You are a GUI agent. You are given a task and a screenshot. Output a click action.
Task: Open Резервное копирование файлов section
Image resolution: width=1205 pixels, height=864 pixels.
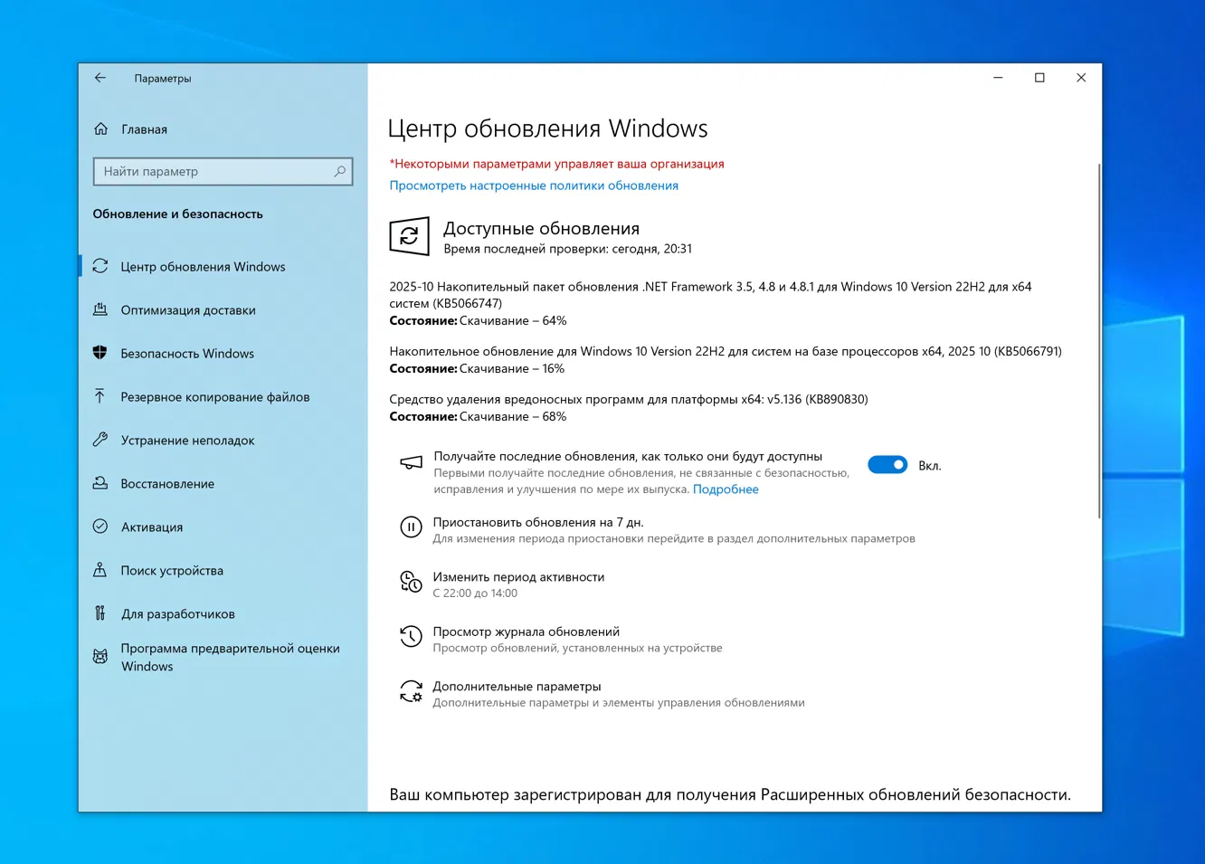pyautogui.click(x=215, y=397)
